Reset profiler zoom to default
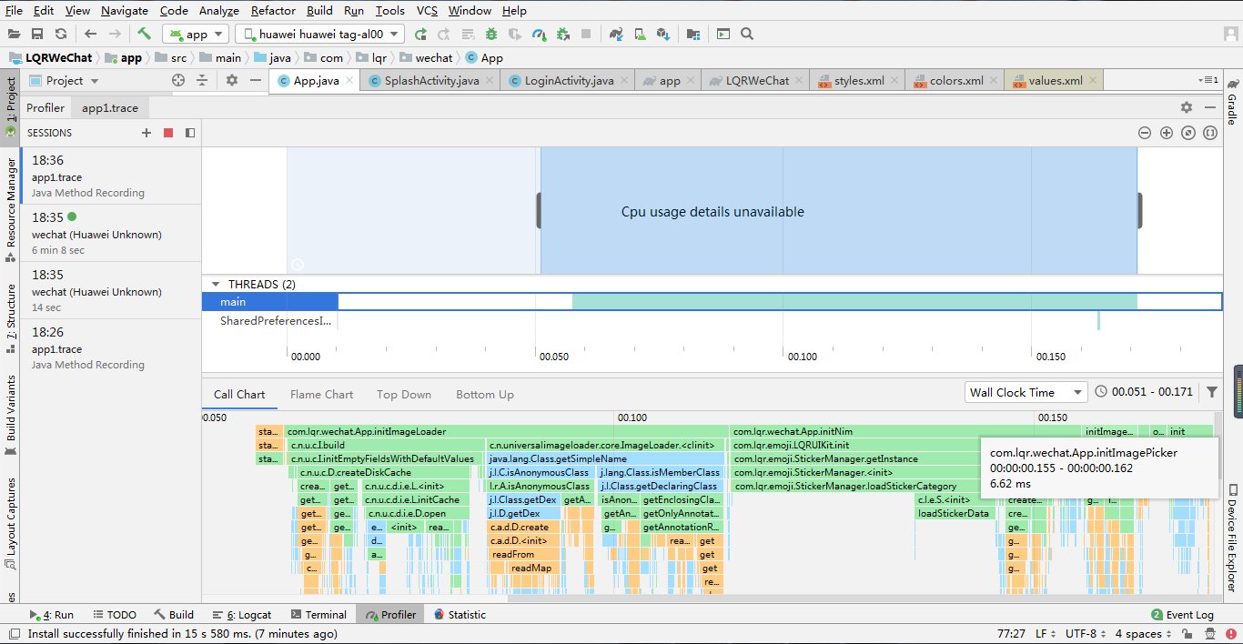This screenshot has height=644, width=1243. click(x=1188, y=133)
